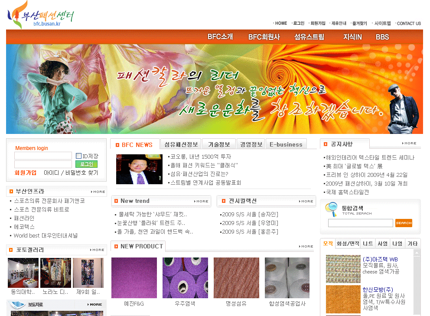
Task: Click the product list scrollbar up arrow
Action: point(417,252)
